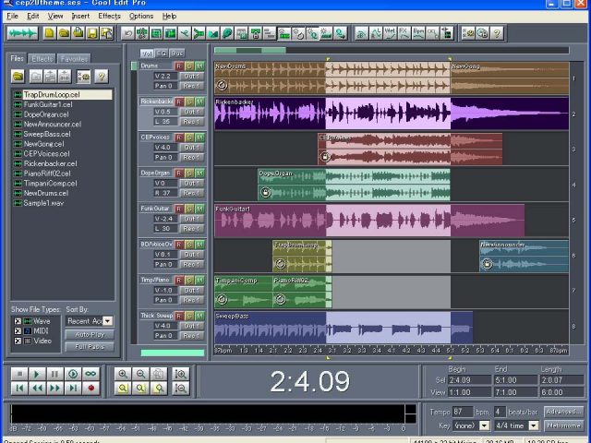Viewport: 591px width, 443px height.
Task: Arm record on the CEPVoices track
Action: pos(179,138)
